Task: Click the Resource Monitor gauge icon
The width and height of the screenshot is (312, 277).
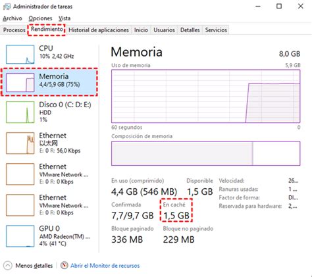Action: point(64,266)
